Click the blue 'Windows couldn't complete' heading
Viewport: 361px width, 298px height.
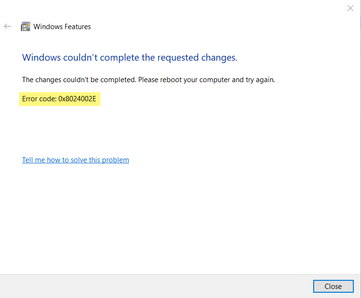click(x=130, y=58)
